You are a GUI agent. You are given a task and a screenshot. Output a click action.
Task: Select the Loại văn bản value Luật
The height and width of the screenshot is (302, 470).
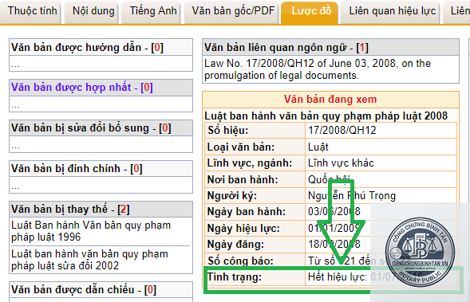tap(318, 147)
